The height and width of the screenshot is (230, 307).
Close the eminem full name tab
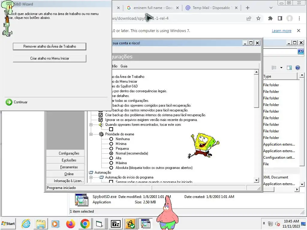pos(177,8)
